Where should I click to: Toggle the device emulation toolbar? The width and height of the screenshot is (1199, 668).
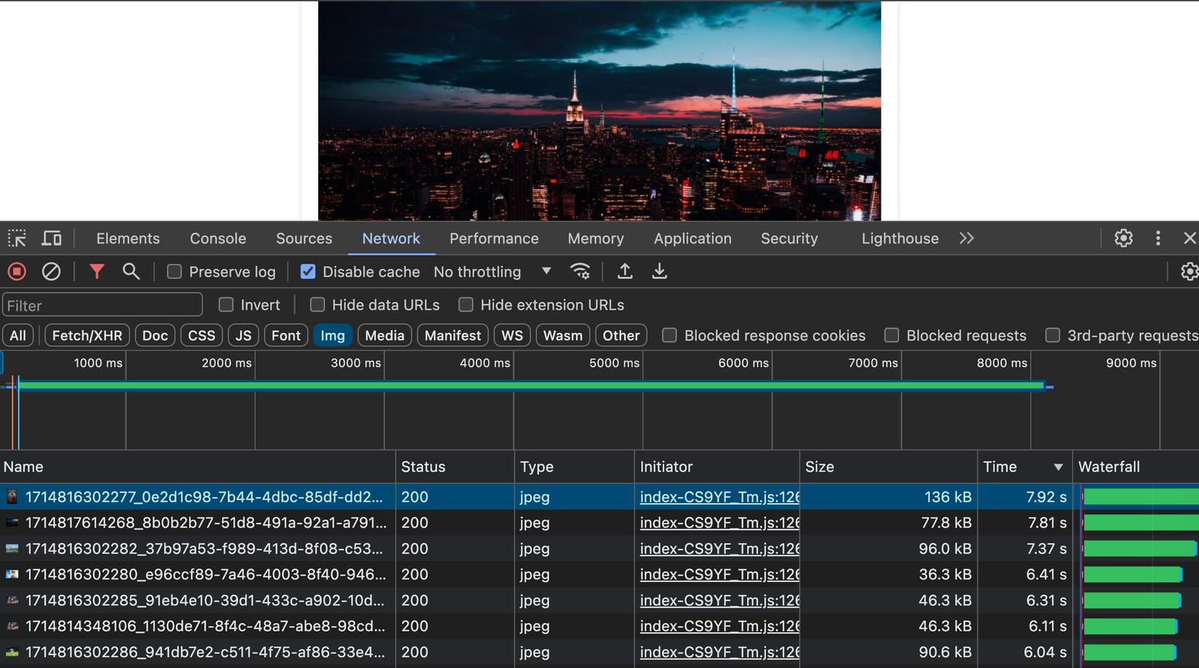(51, 238)
